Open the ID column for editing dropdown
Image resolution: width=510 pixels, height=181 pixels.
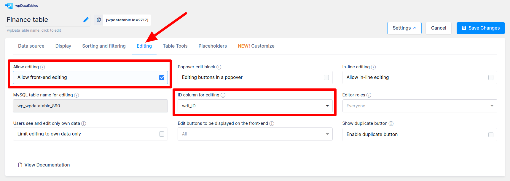point(327,106)
